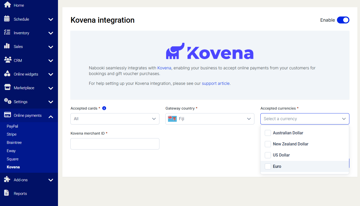Click the Kovena merchant ID field

[115, 144]
